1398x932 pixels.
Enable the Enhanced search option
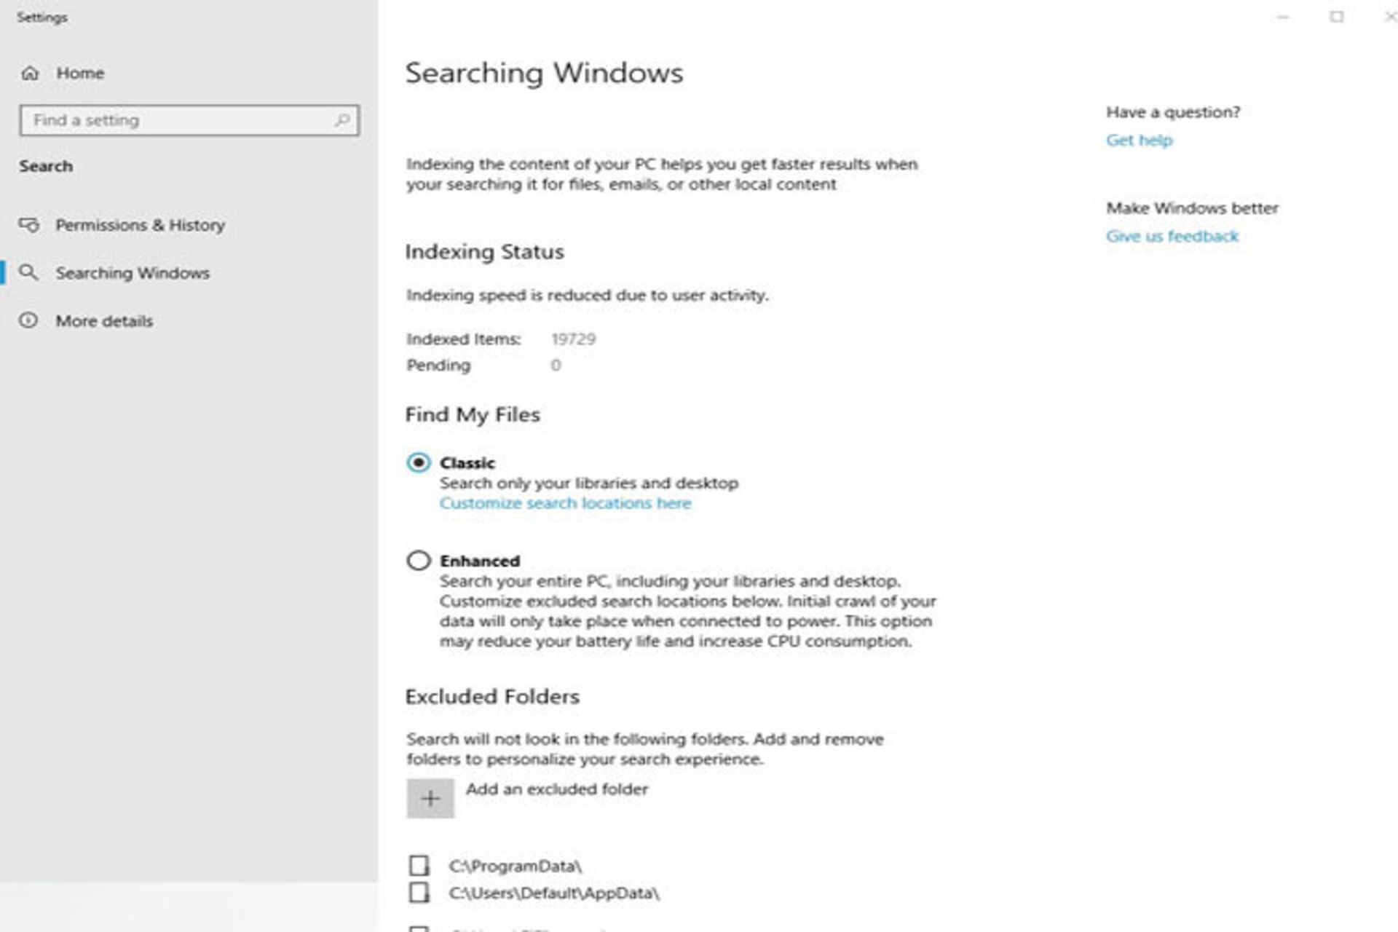pyautogui.click(x=420, y=561)
